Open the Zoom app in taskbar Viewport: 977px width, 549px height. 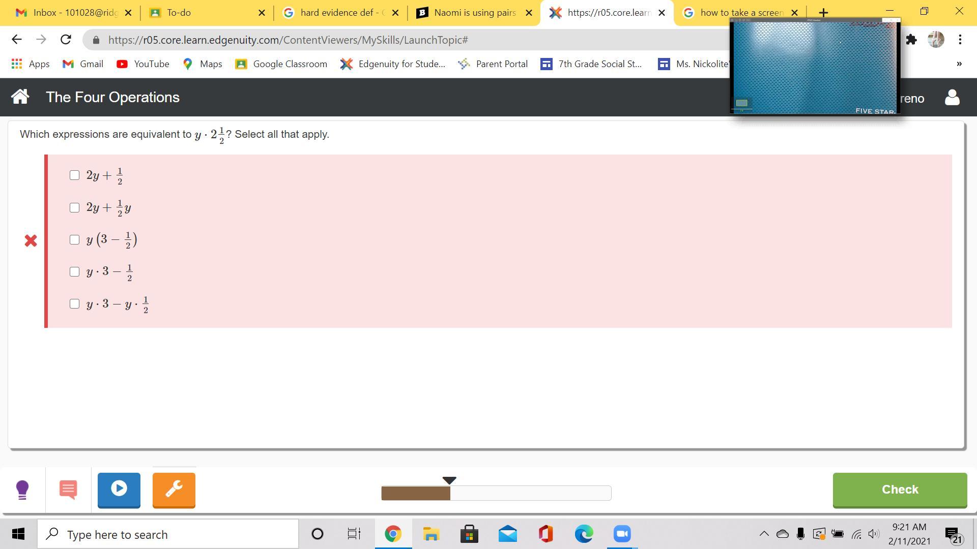pyautogui.click(x=622, y=534)
